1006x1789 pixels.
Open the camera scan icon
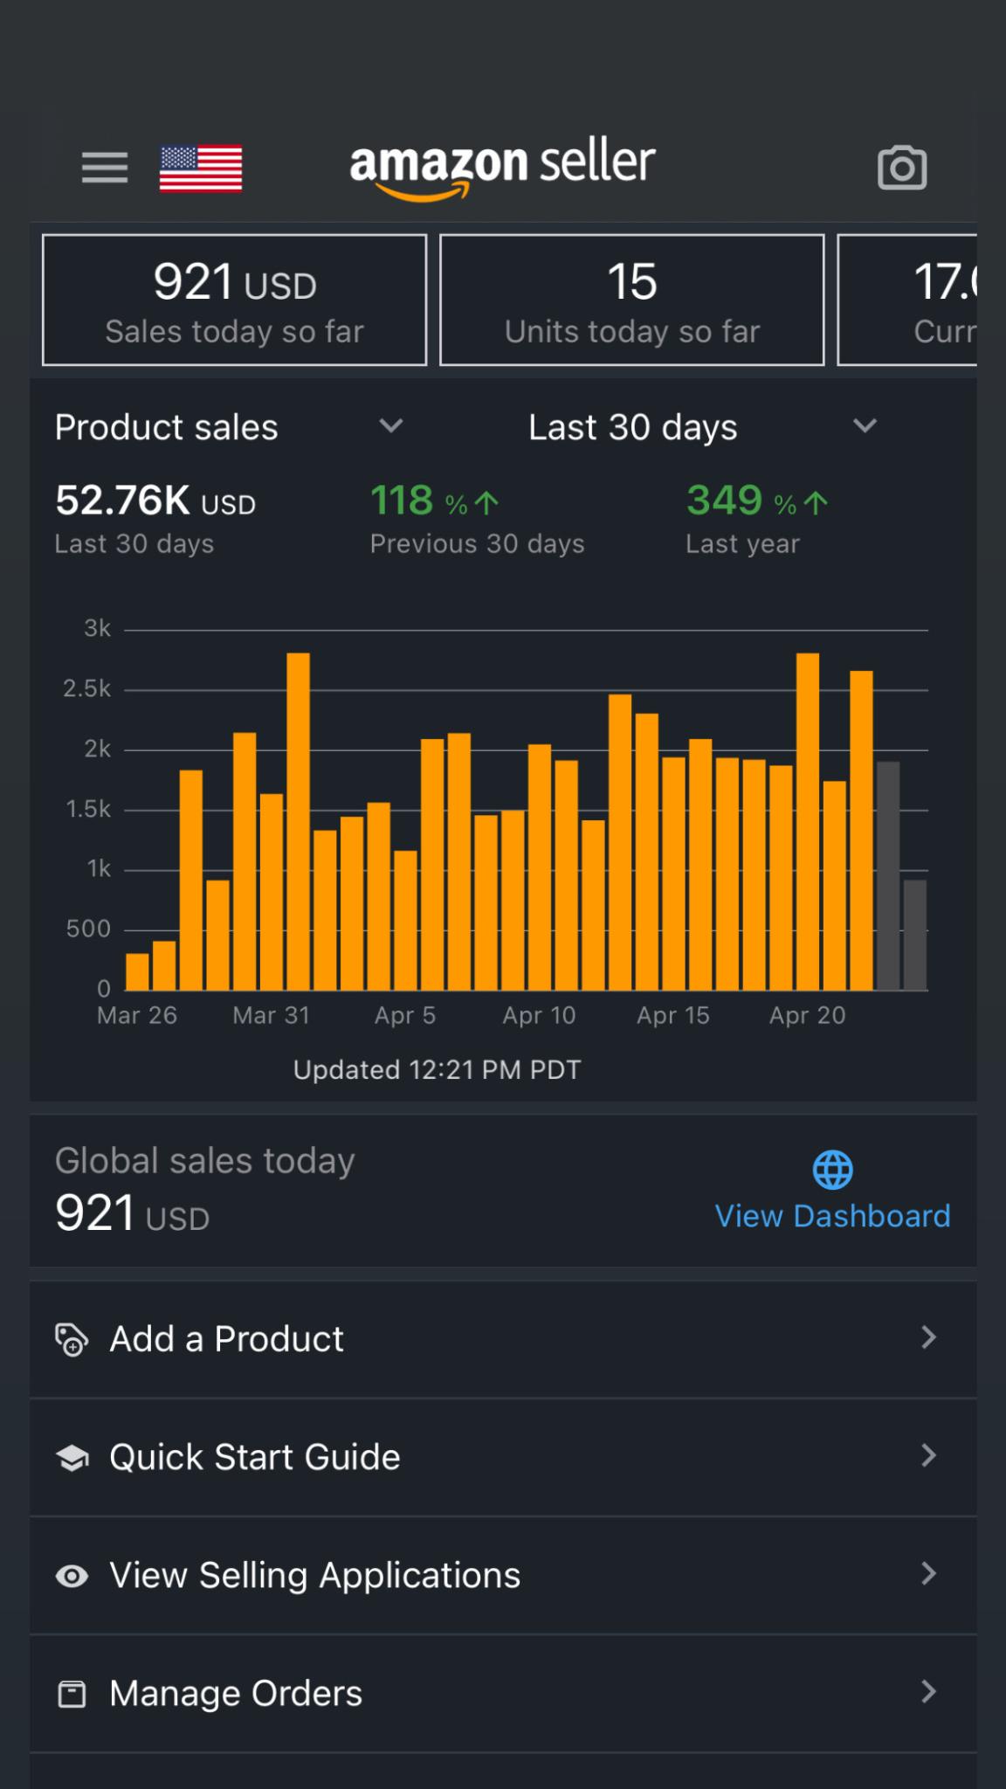[x=901, y=168]
